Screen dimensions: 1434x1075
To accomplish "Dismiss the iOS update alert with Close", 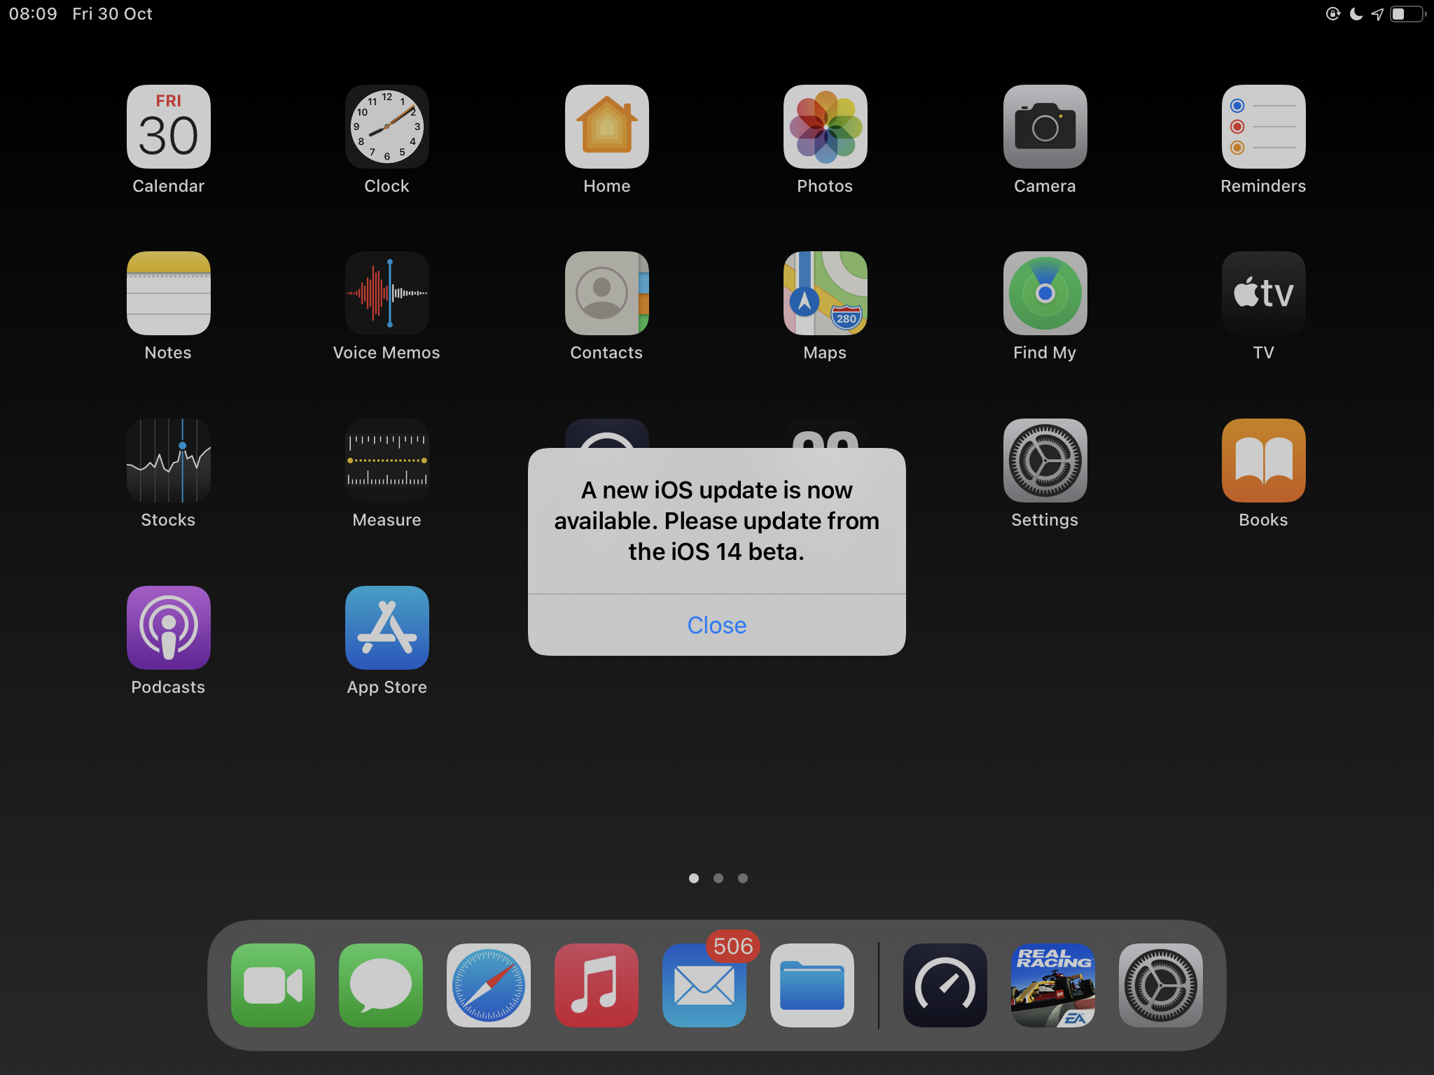I will (x=716, y=625).
